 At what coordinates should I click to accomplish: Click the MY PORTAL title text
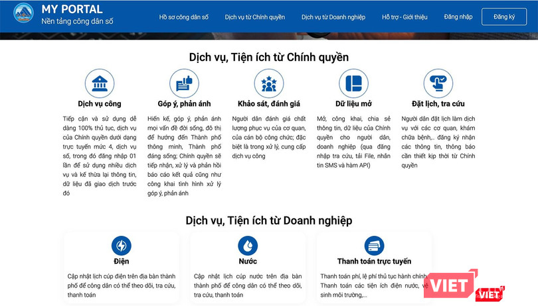click(72, 9)
